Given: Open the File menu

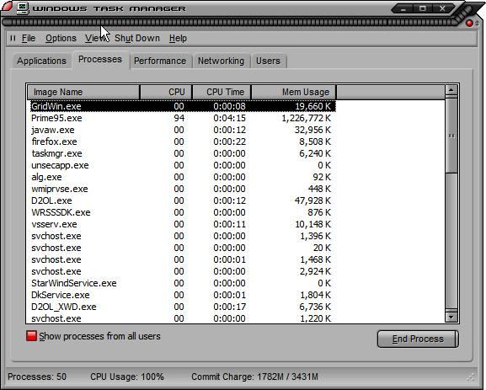Looking at the screenshot, I should tap(29, 38).
